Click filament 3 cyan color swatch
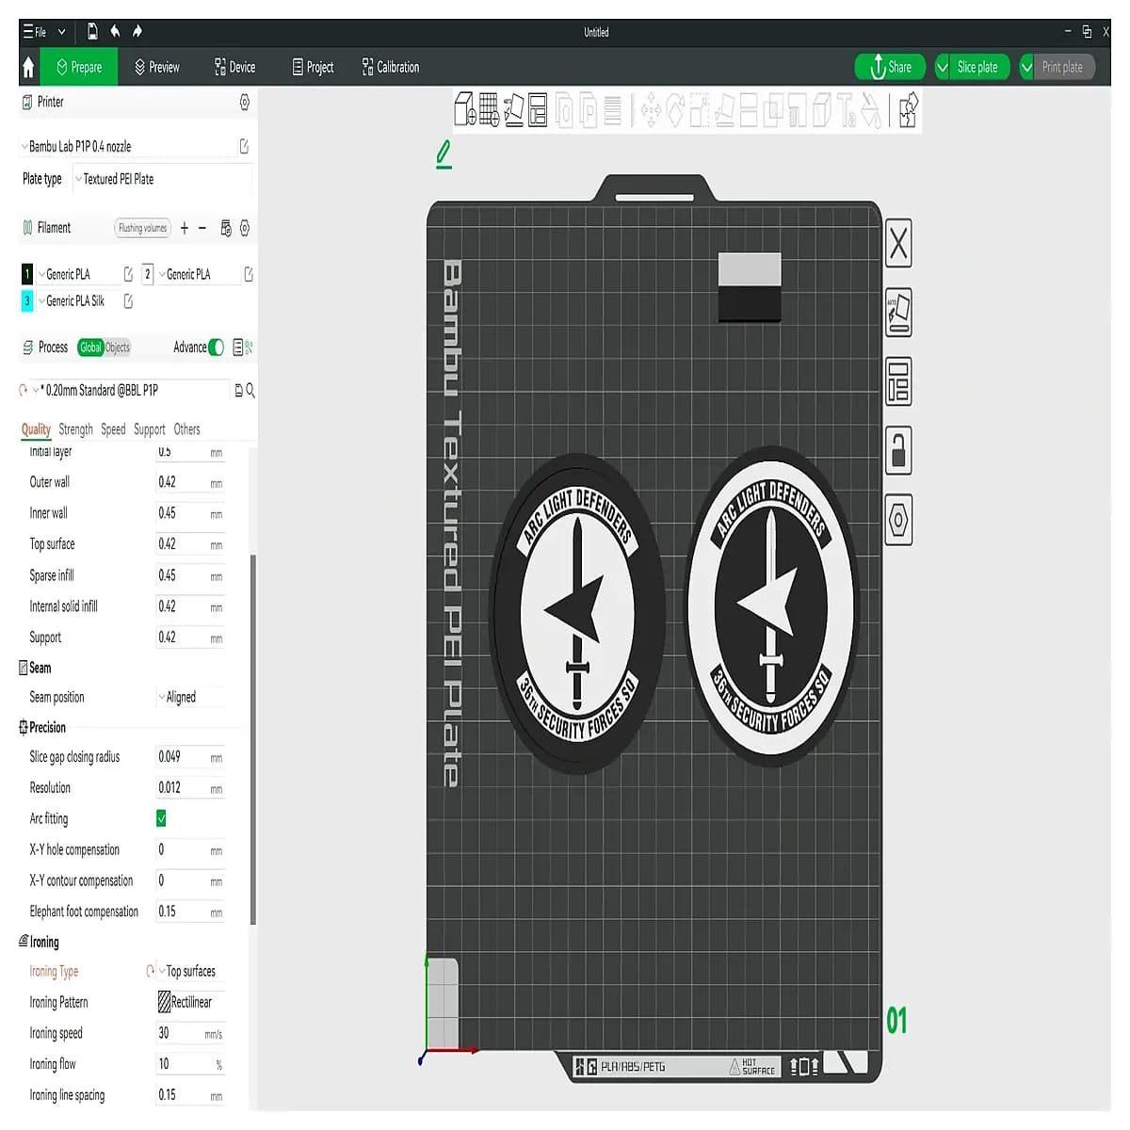Viewport: 1130px width, 1130px height. point(27,301)
